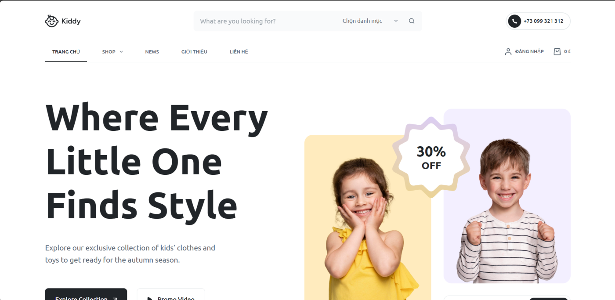
Task: Focus the 'What are you looking for?' field
Action: (266, 21)
